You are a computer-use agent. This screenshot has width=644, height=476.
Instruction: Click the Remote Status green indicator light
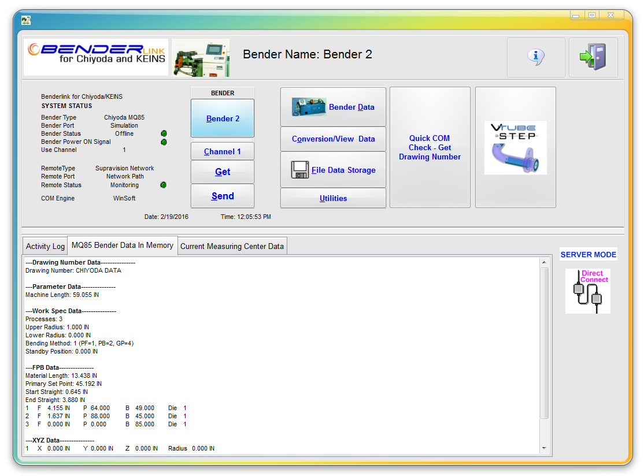pyautogui.click(x=163, y=185)
